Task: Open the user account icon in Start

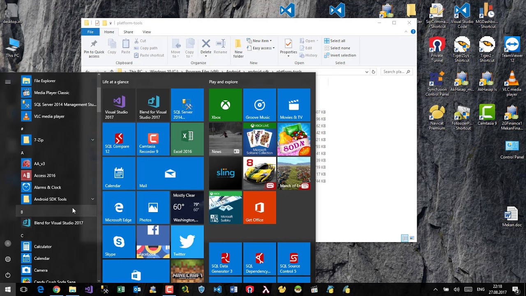Action: point(8,243)
